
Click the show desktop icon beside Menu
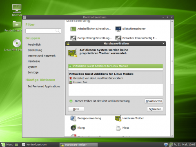tap(16, 145)
